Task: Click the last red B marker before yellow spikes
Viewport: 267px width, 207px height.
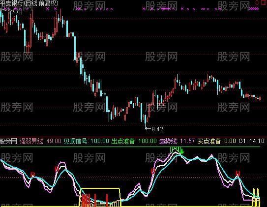Action: [x=238, y=174]
